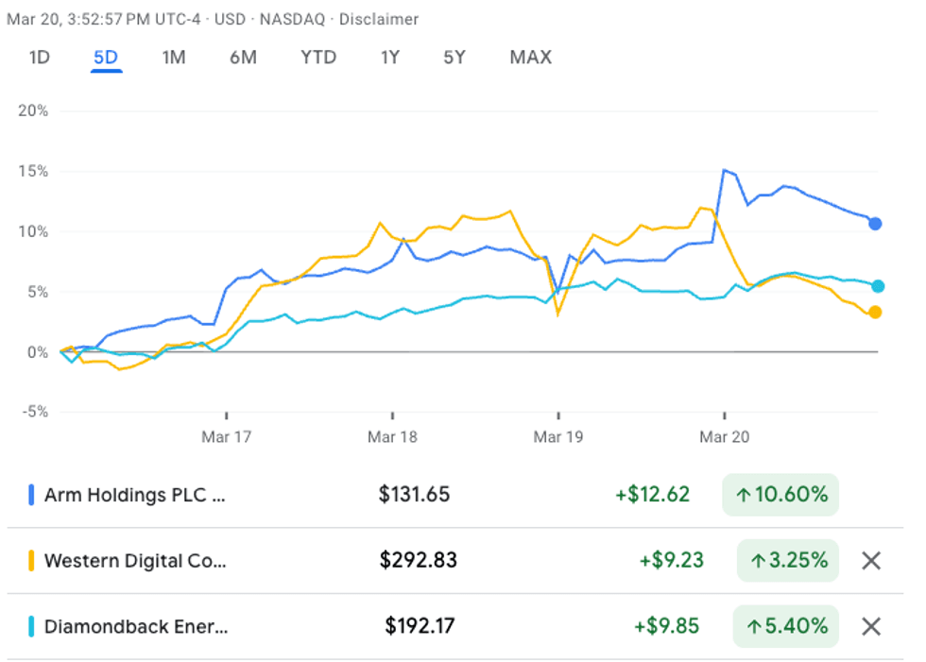This screenshot has height=662, width=926.
Task: Click the Arm Holdings 10.60% change badge
Action: click(780, 495)
